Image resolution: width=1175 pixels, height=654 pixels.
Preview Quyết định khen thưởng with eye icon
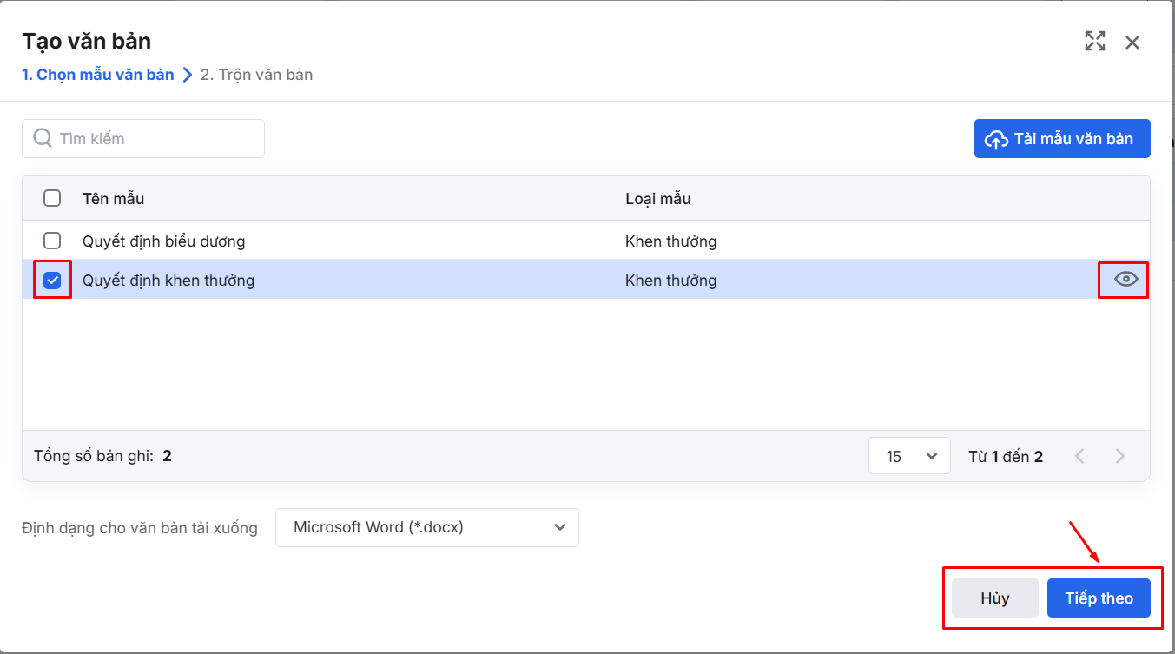pos(1125,280)
